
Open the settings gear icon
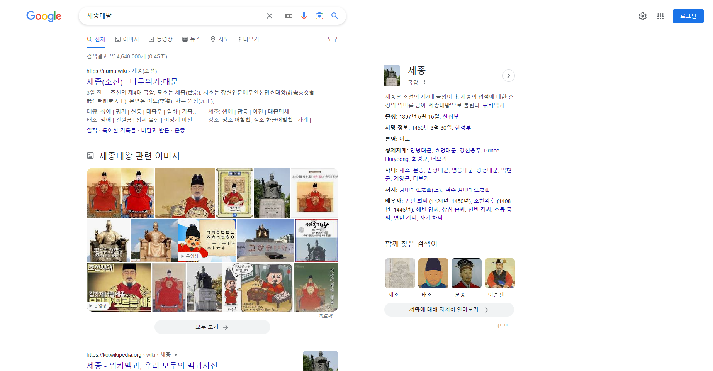click(x=643, y=16)
